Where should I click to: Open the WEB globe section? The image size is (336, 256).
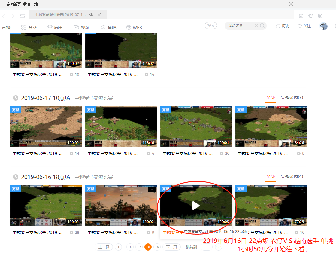[134, 27]
